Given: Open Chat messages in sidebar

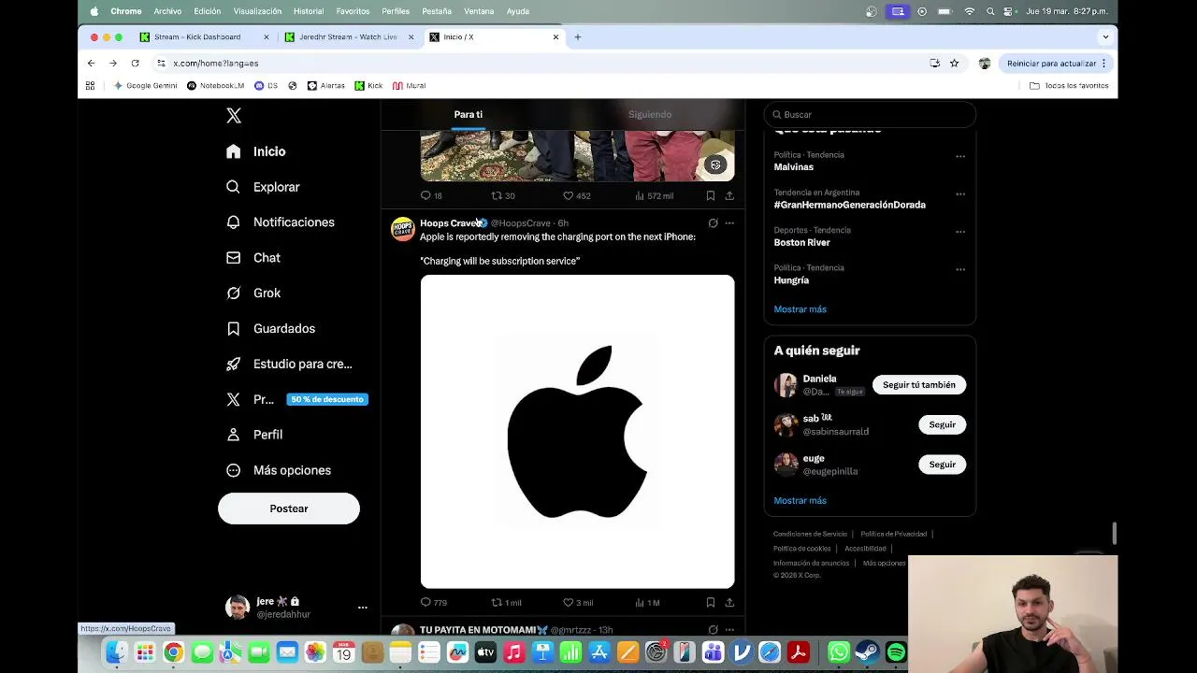Looking at the screenshot, I should (x=253, y=258).
